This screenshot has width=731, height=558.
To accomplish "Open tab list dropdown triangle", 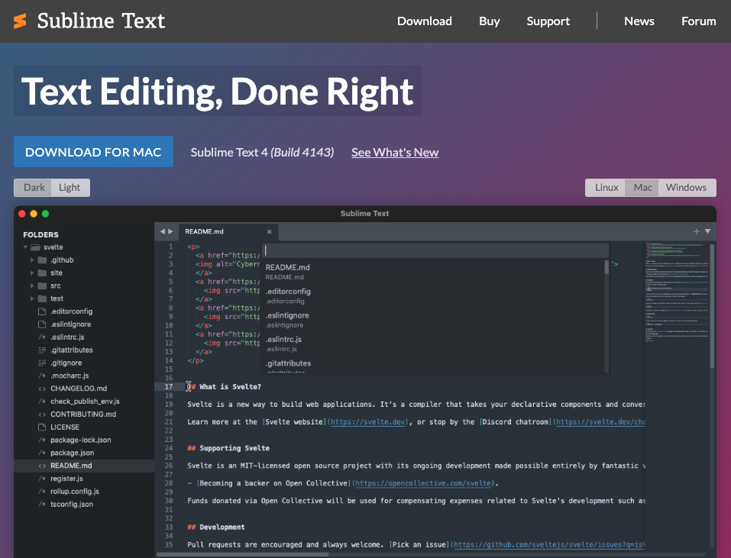I will [x=707, y=231].
